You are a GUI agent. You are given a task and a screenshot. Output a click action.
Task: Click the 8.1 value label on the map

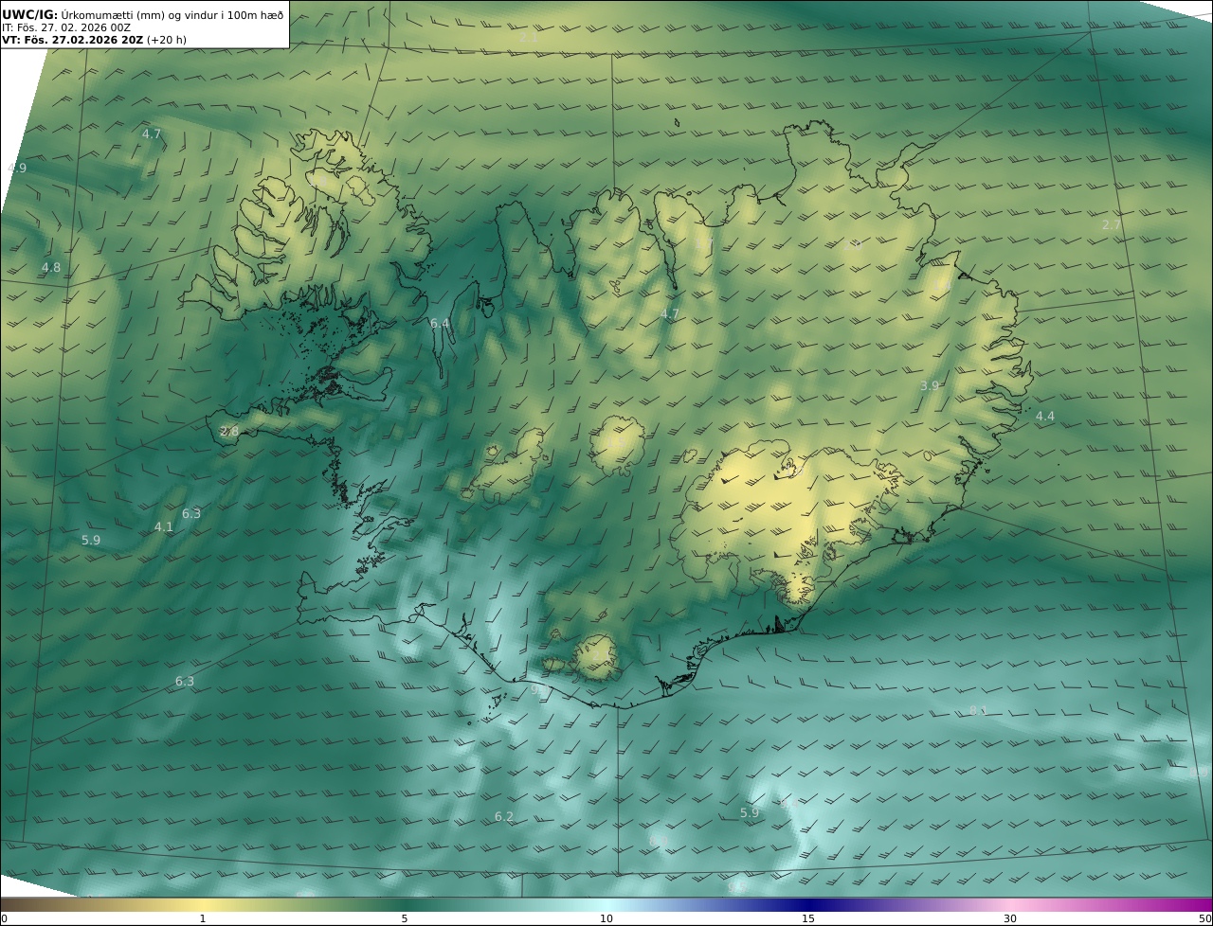979,710
